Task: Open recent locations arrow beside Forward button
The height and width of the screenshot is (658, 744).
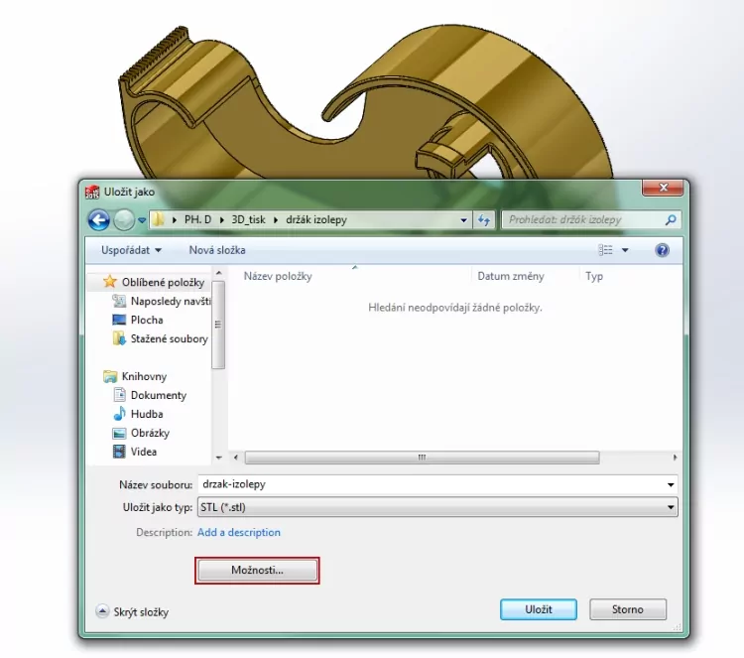Action: 142,220
